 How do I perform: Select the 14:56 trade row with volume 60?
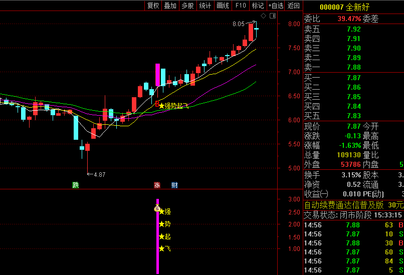point(353,252)
